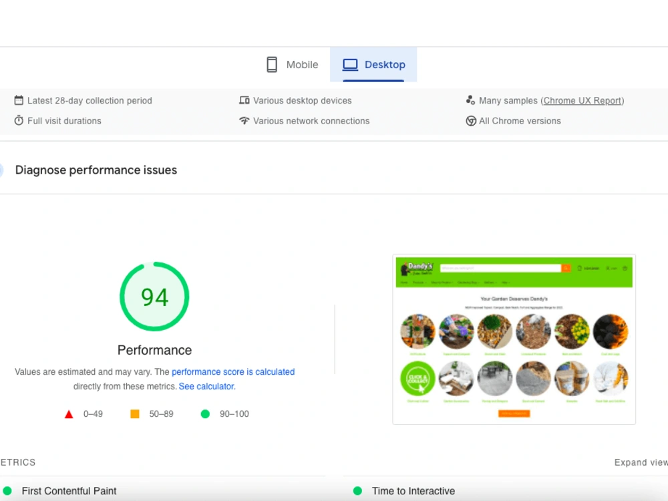The image size is (668, 501).
Task: Click the green dot beside Time to Interactive
Action: (x=357, y=491)
